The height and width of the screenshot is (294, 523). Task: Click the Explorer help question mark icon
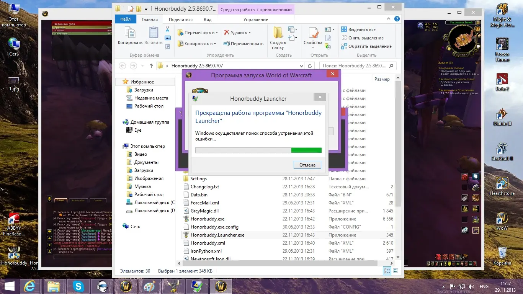(397, 19)
